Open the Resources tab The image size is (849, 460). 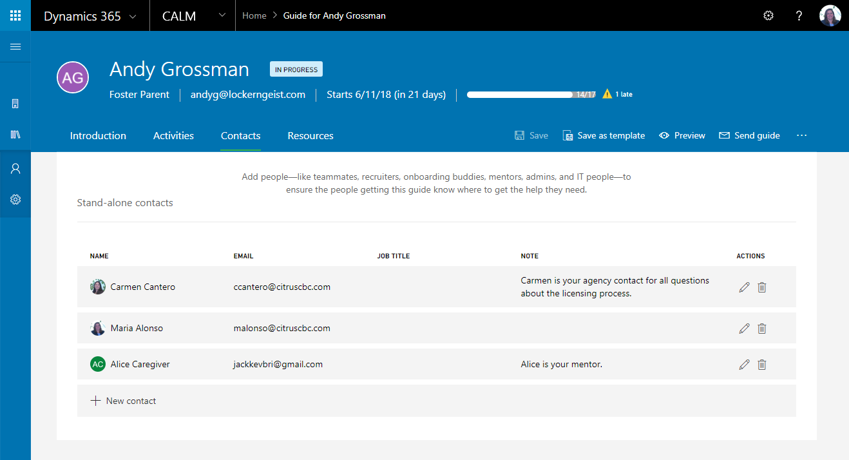tap(310, 136)
